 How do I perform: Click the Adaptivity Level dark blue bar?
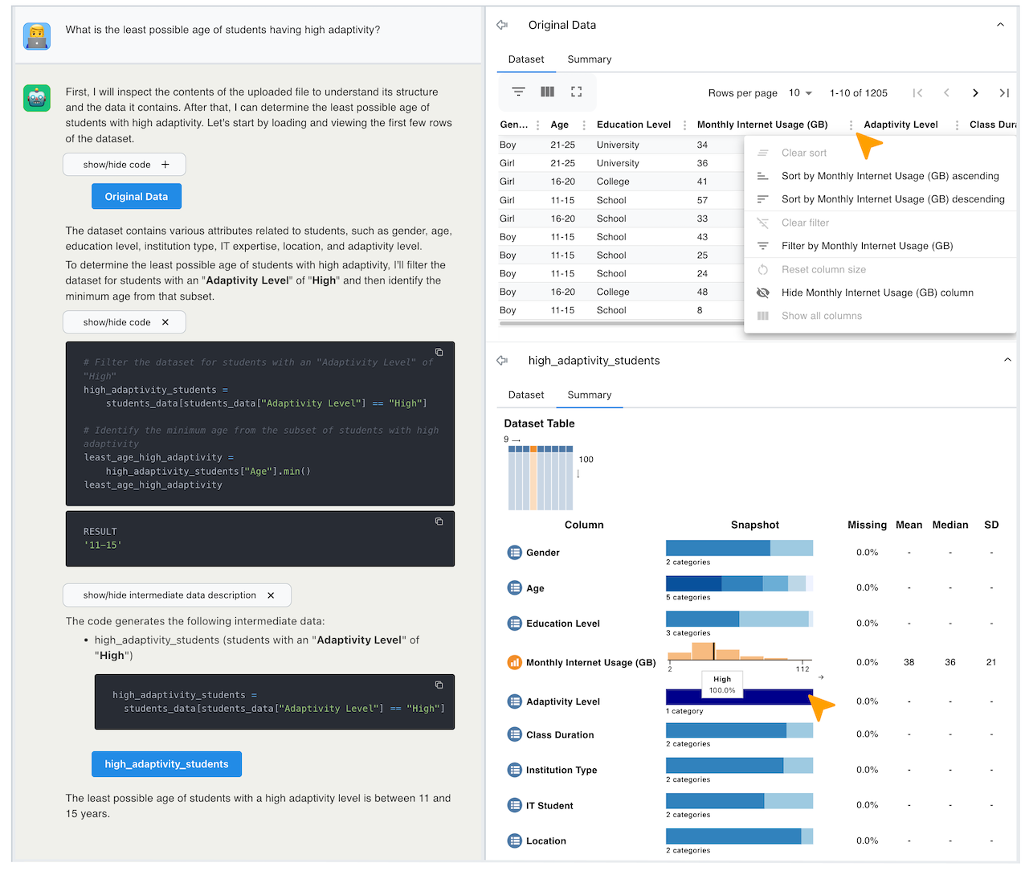coord(763,698)
